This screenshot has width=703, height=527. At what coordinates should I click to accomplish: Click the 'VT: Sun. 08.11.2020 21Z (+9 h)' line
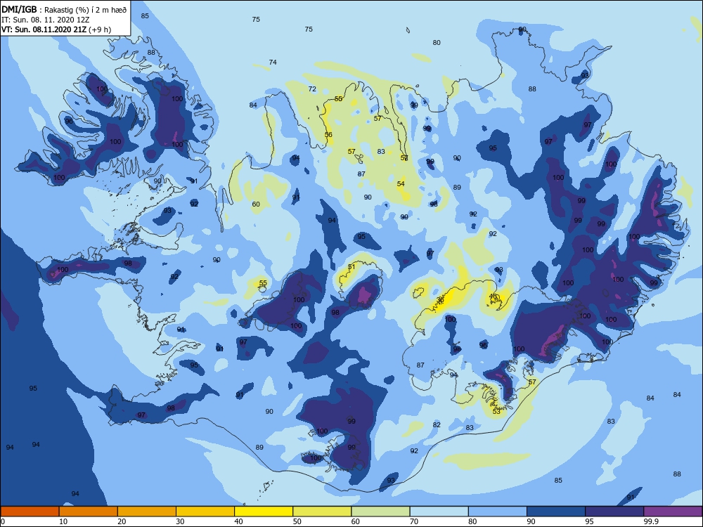[56, 30]
